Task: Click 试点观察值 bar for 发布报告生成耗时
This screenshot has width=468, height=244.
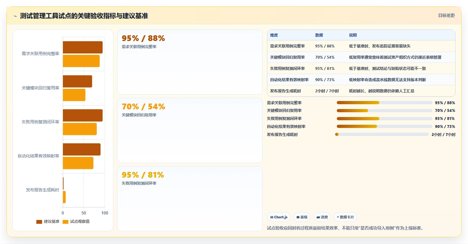Action: coord(64,197)
